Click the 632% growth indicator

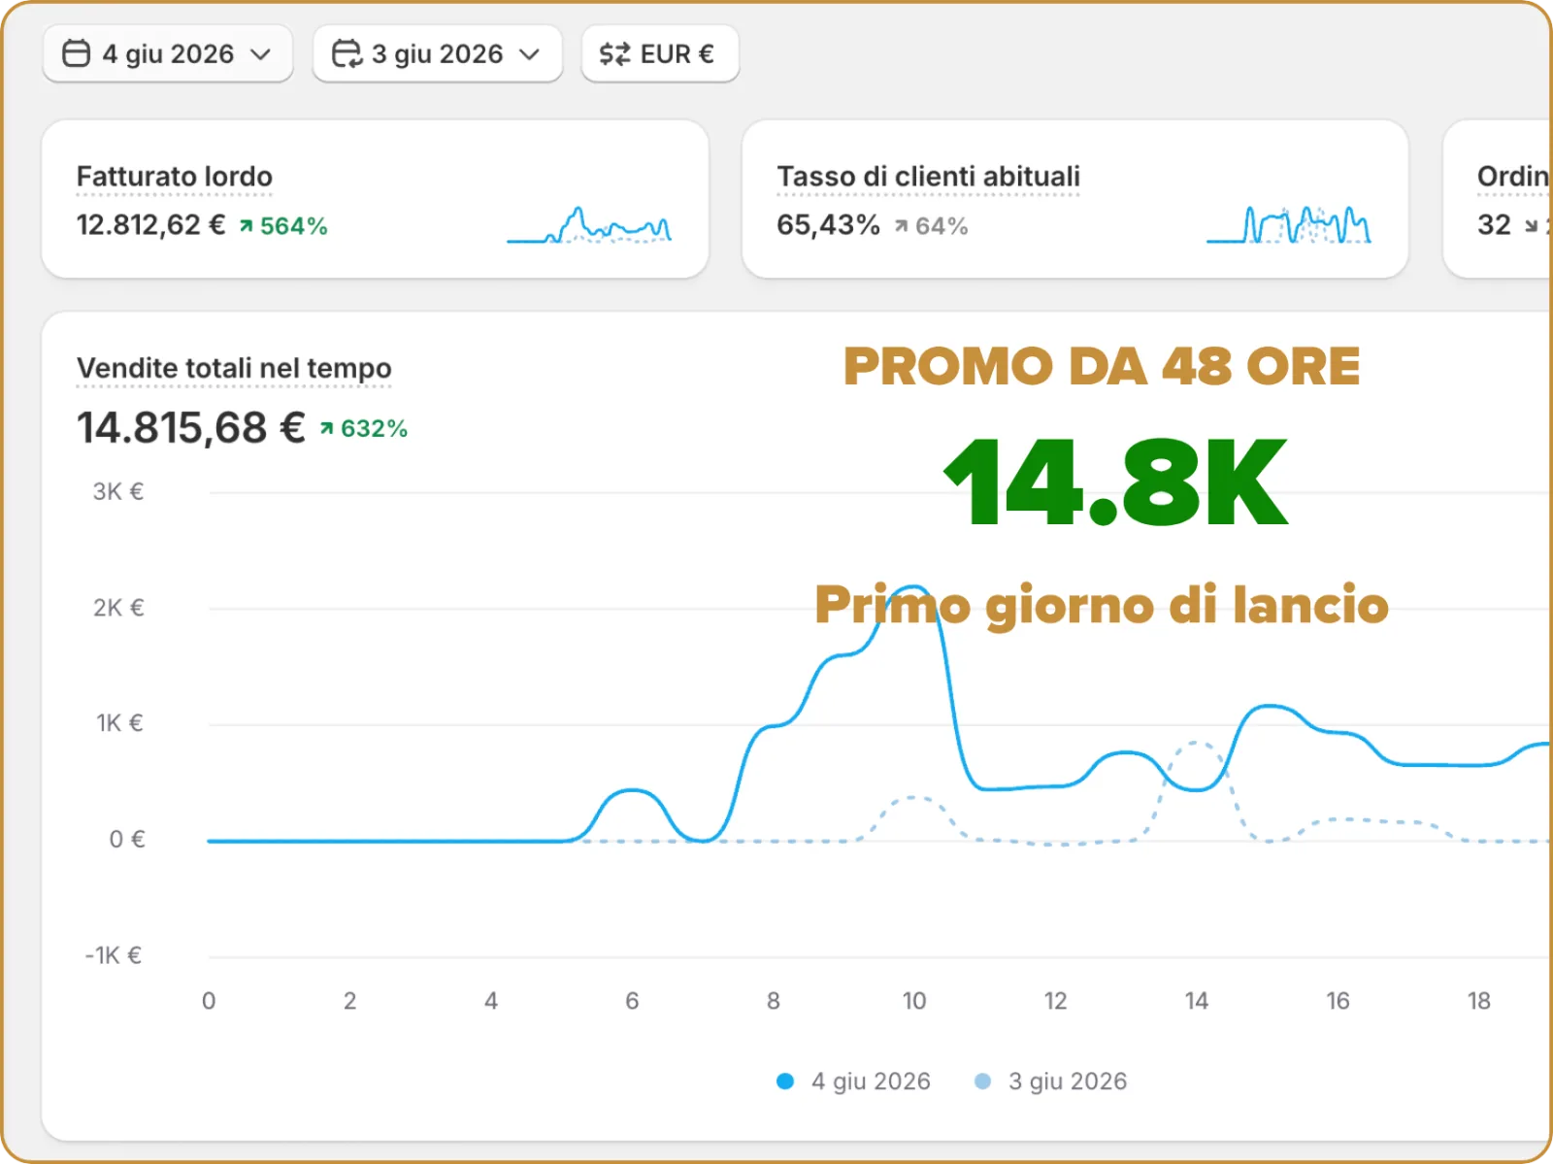[364, 428]
